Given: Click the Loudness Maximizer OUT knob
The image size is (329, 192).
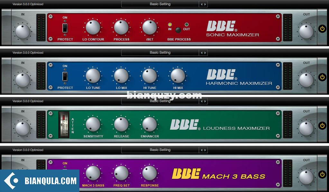Looking at the screenshot, I should click(x=306, y=128).
